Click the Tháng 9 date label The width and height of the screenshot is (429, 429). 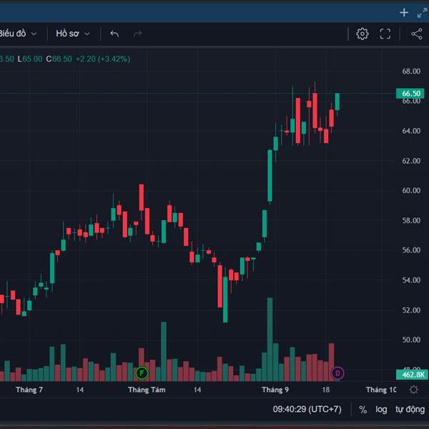coord(275,390)
